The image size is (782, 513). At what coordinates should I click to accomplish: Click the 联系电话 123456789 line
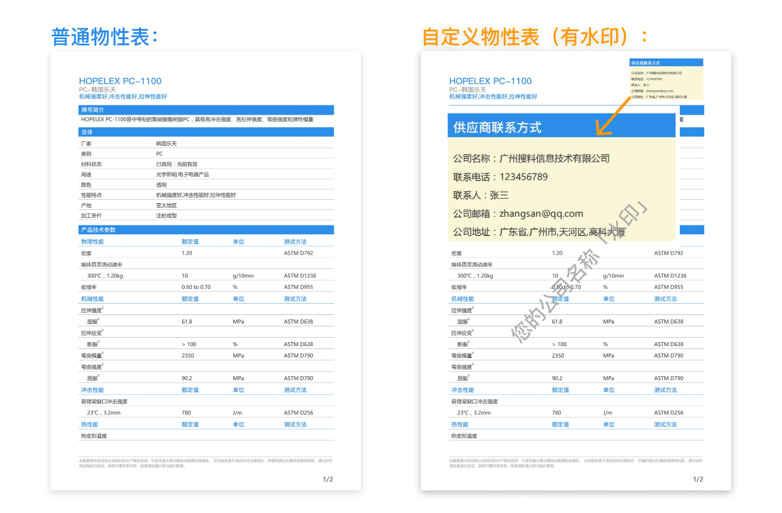tap(500, 177)
